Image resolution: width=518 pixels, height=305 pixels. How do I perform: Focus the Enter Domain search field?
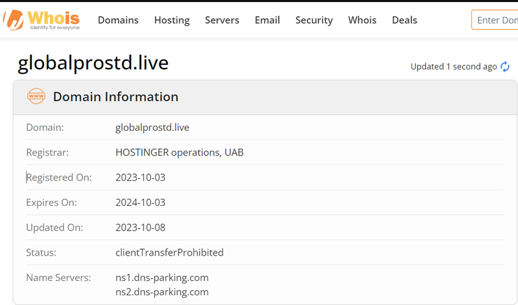pyautogui.click(x=495, y=20)
